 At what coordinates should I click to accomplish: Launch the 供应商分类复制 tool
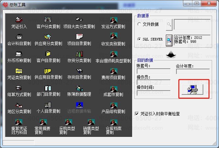[48, 37]
